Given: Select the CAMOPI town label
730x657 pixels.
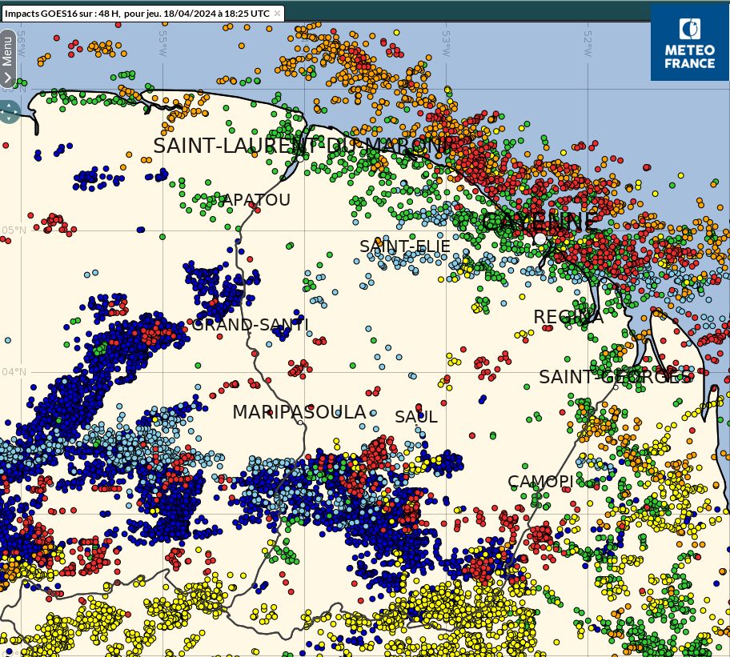Looking at the screenshot, I should [x=540, y=482].
